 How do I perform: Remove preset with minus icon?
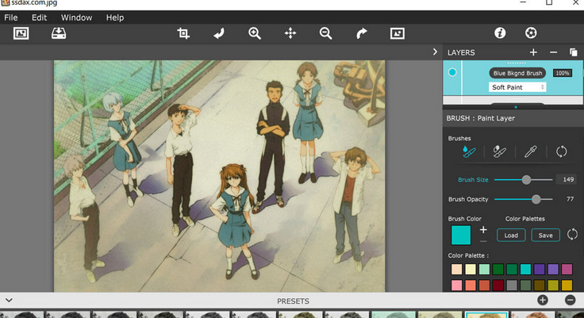pyautogui.click(x=570, y=300)
